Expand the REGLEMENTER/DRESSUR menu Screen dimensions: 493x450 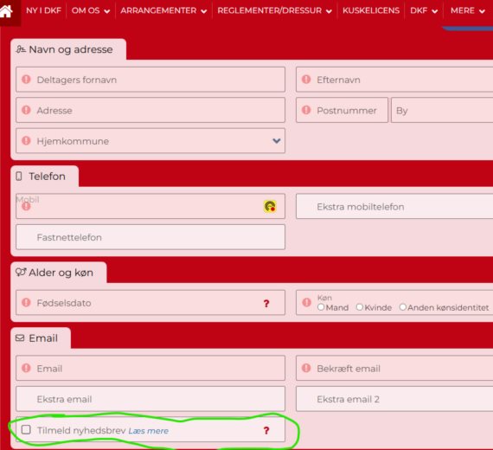tap(274, 10)
